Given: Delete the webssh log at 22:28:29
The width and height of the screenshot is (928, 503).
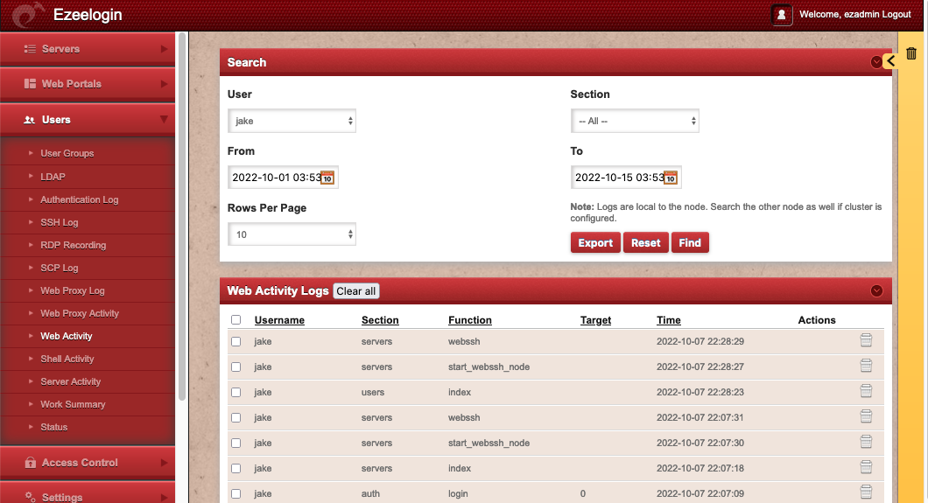Looking at the screenshot, I should (866, 340).
